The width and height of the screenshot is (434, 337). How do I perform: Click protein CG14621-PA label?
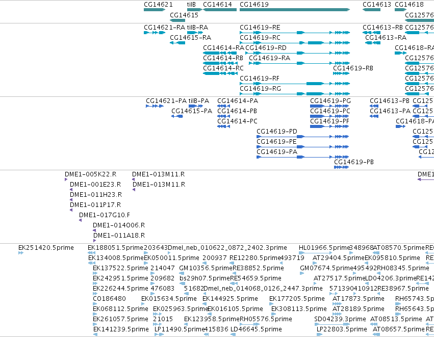point(166,101)
